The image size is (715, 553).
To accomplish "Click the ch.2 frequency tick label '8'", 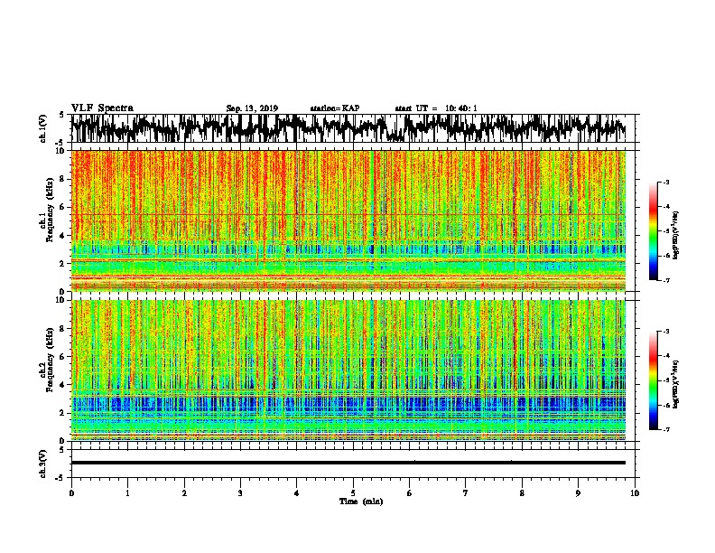I will [x=62, y=329].
